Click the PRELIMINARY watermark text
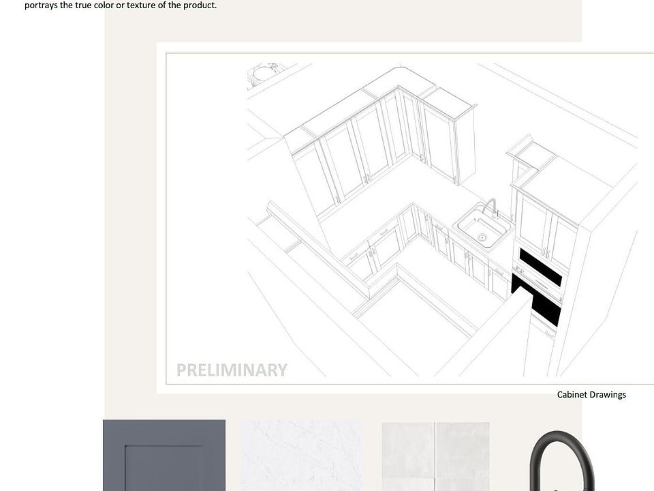The image size is (654, 491). click(x=232, y=370)
